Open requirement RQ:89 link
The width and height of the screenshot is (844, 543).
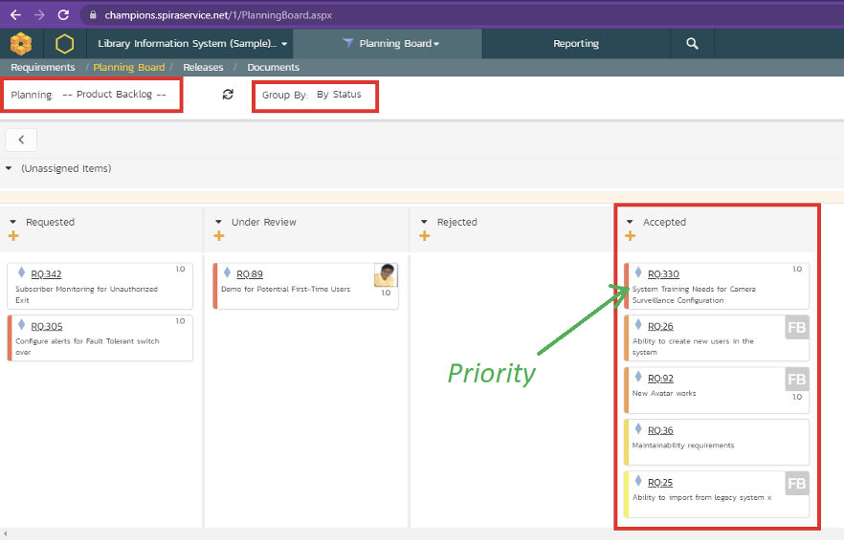tap(249, 274)
